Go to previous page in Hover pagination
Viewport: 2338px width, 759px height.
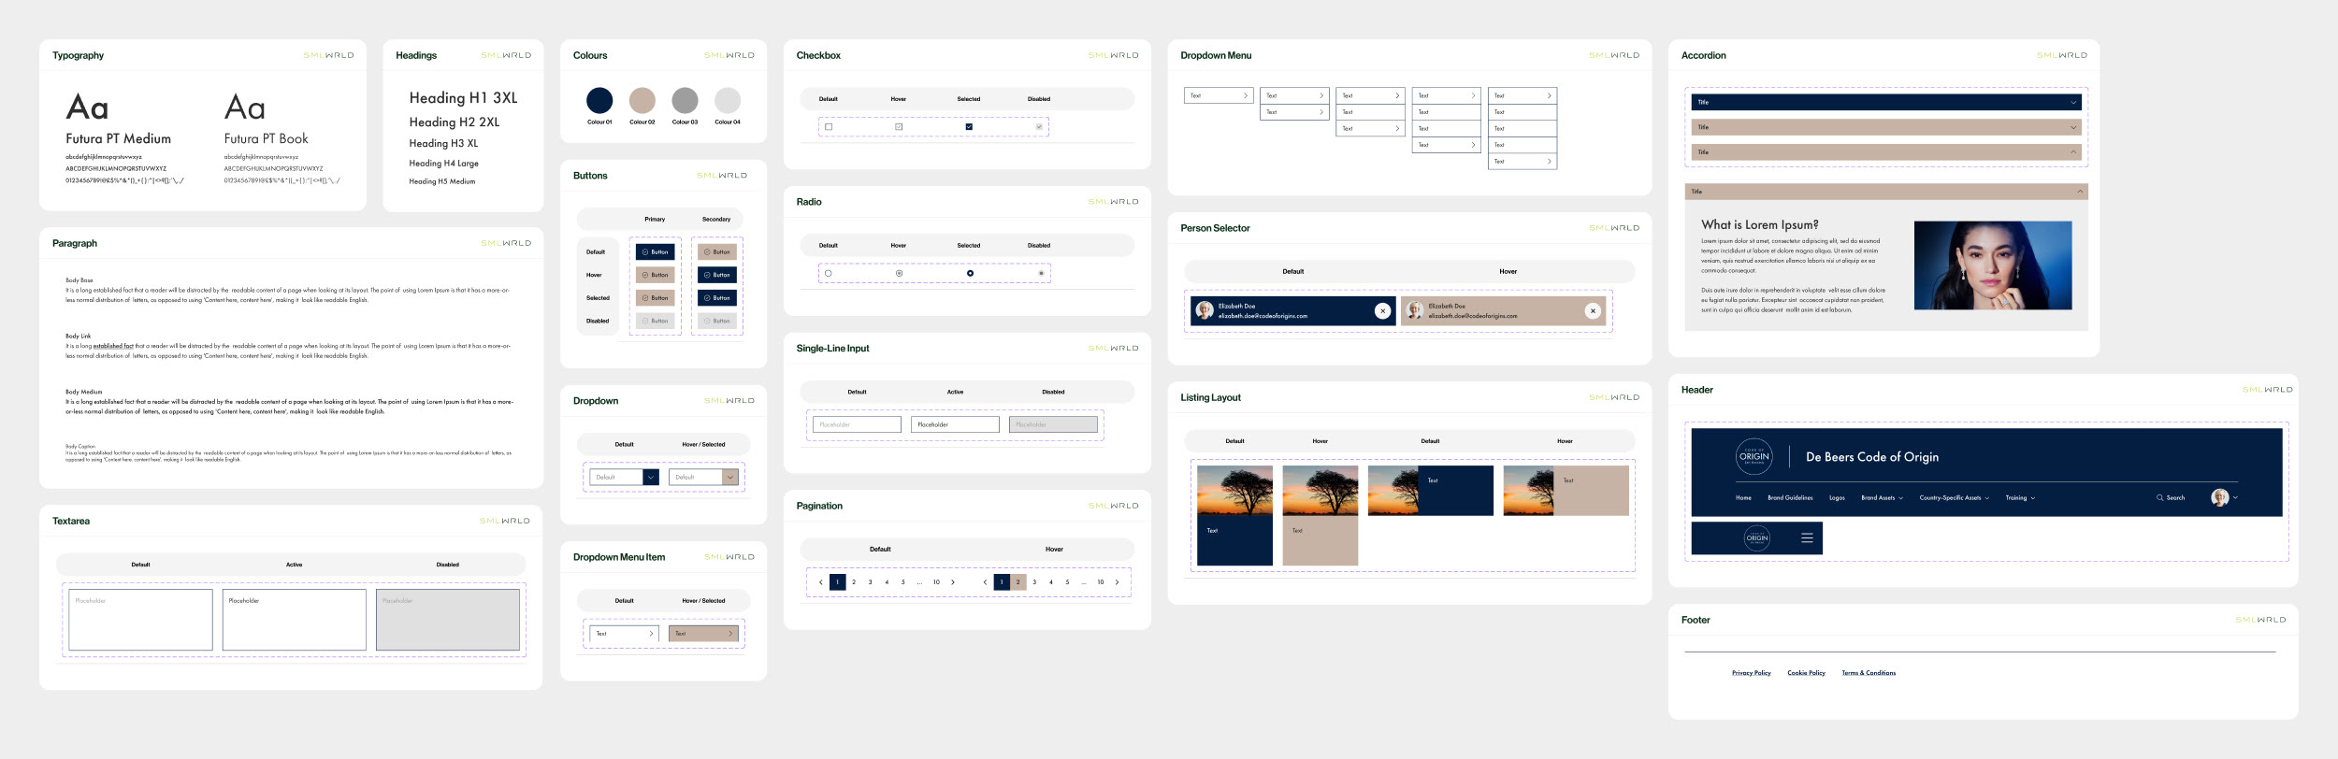pos(985,582)
